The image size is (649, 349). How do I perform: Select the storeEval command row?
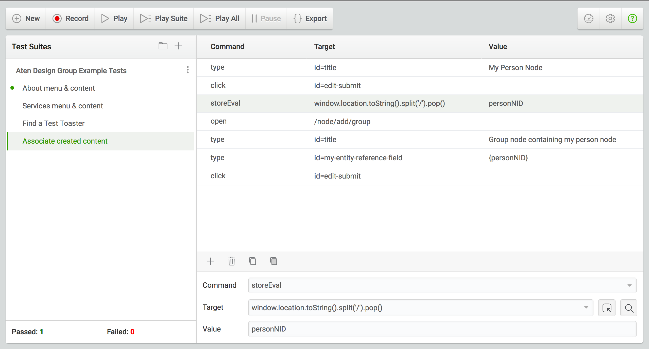420,104
